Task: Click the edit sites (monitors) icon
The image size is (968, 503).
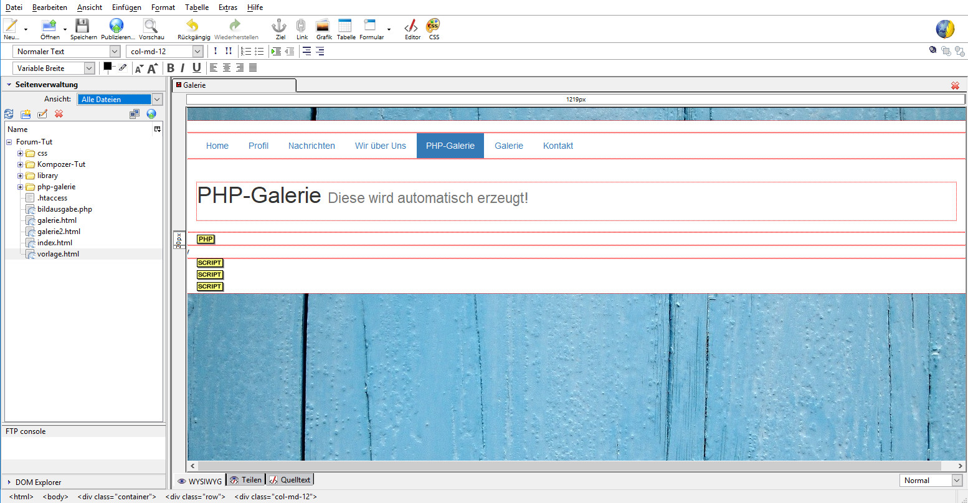Action: coord(134,114)
